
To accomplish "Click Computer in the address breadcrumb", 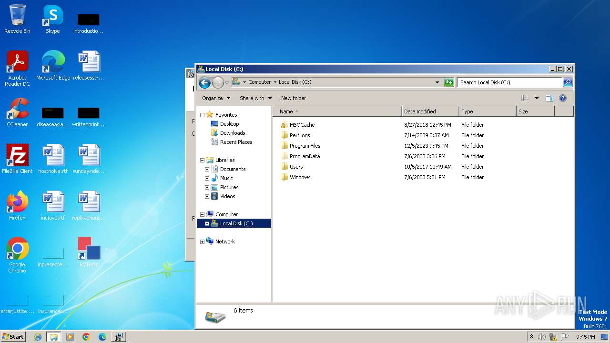I will pos(259,82).
